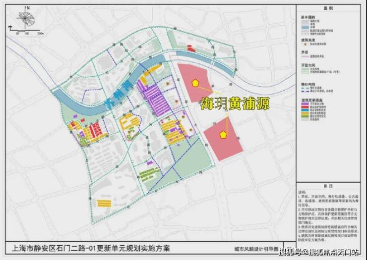
Task: Click the 图例 legend heading
Action: tap(328, 8)
